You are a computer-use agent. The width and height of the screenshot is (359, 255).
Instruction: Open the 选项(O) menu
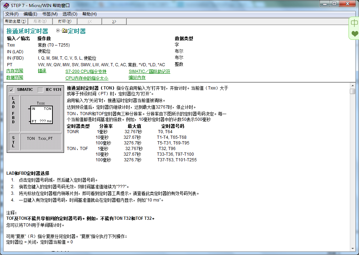coord(70,14)
